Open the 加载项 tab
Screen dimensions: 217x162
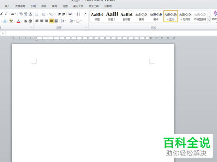click(108, 6)
